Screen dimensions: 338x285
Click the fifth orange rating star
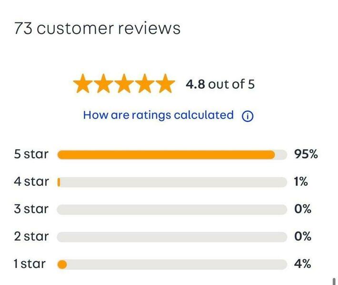[x=165, y=84]
